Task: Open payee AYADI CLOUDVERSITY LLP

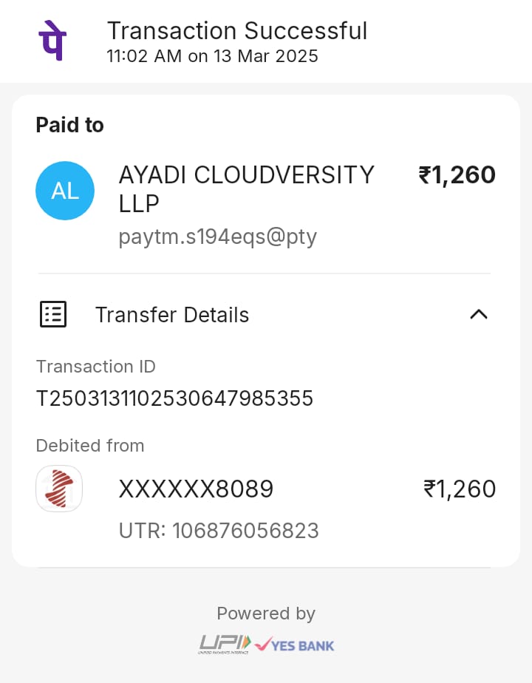Action: 246,188
